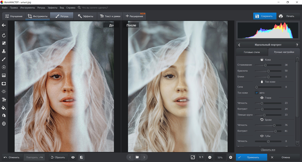Select the paint bucket fill tool
302x162 pixels.
pos(4,108)
